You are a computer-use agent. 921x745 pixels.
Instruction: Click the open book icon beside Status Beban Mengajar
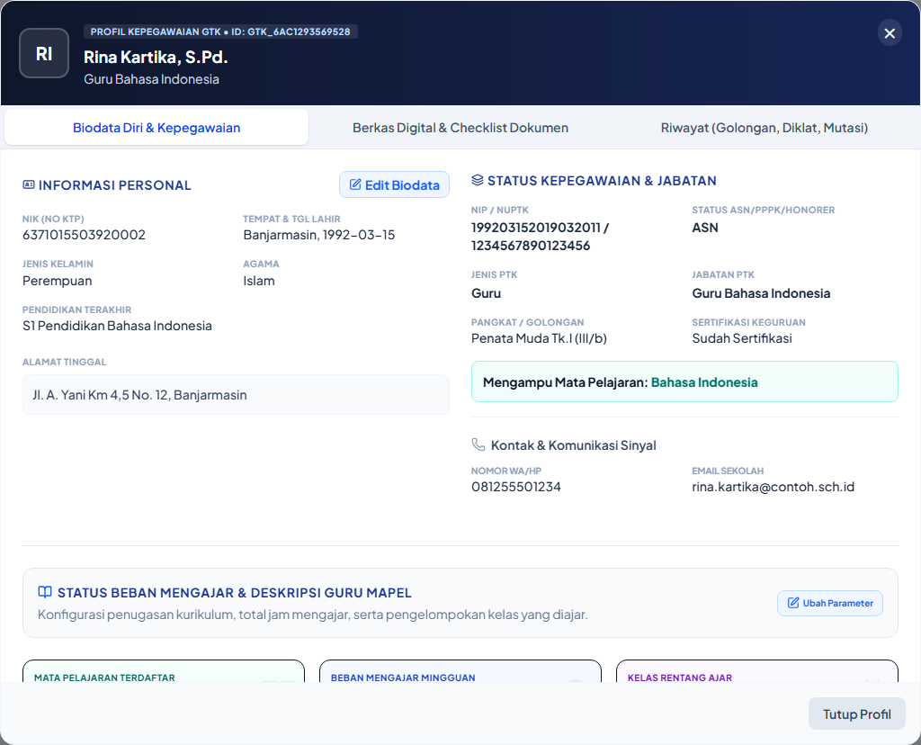(45, 592)
